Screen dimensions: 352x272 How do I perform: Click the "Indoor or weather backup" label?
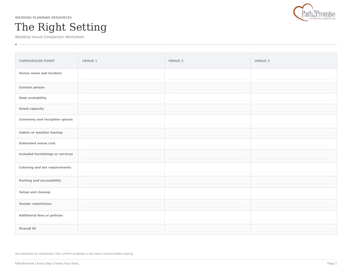click(41, 133)
